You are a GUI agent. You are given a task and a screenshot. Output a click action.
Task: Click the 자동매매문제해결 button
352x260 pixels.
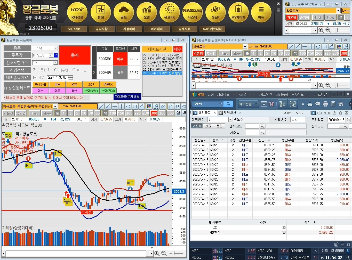(x=127, y=97)
